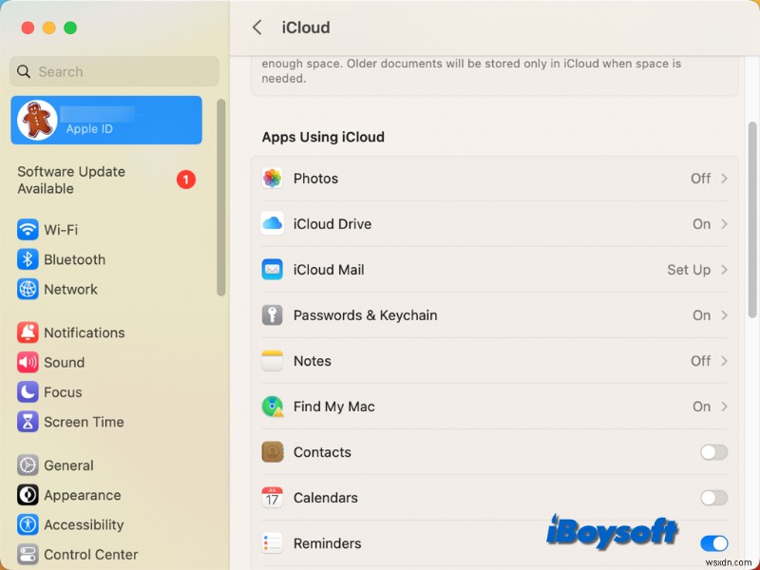Click the Bluetooth sidebar icon

(x=28, y=259)
